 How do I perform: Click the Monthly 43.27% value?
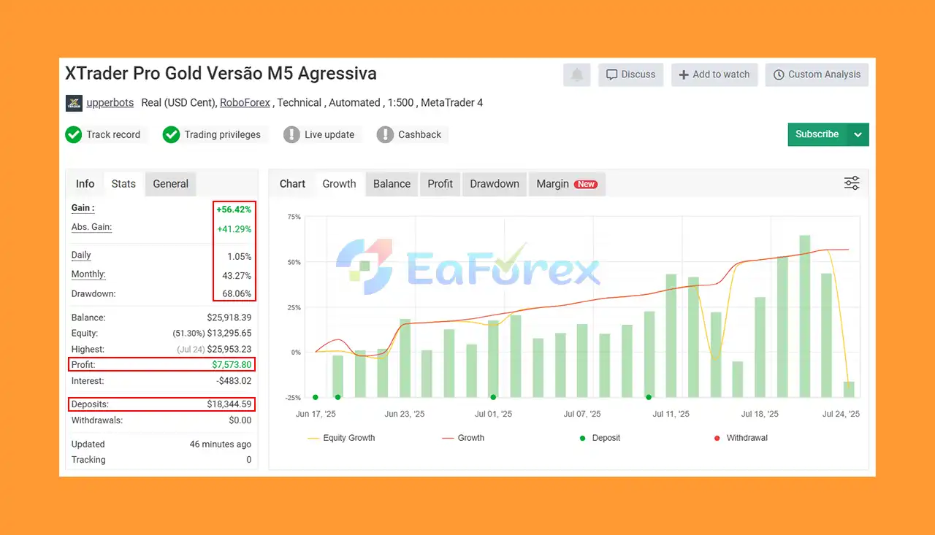pyautogui.click(x=237, y=276)
